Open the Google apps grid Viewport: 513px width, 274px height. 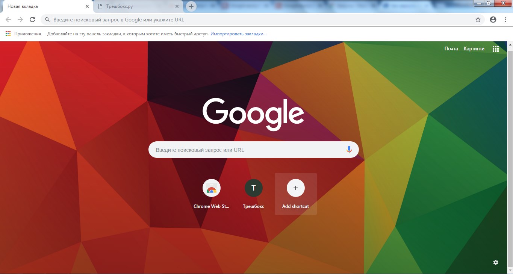coord(496,49)
